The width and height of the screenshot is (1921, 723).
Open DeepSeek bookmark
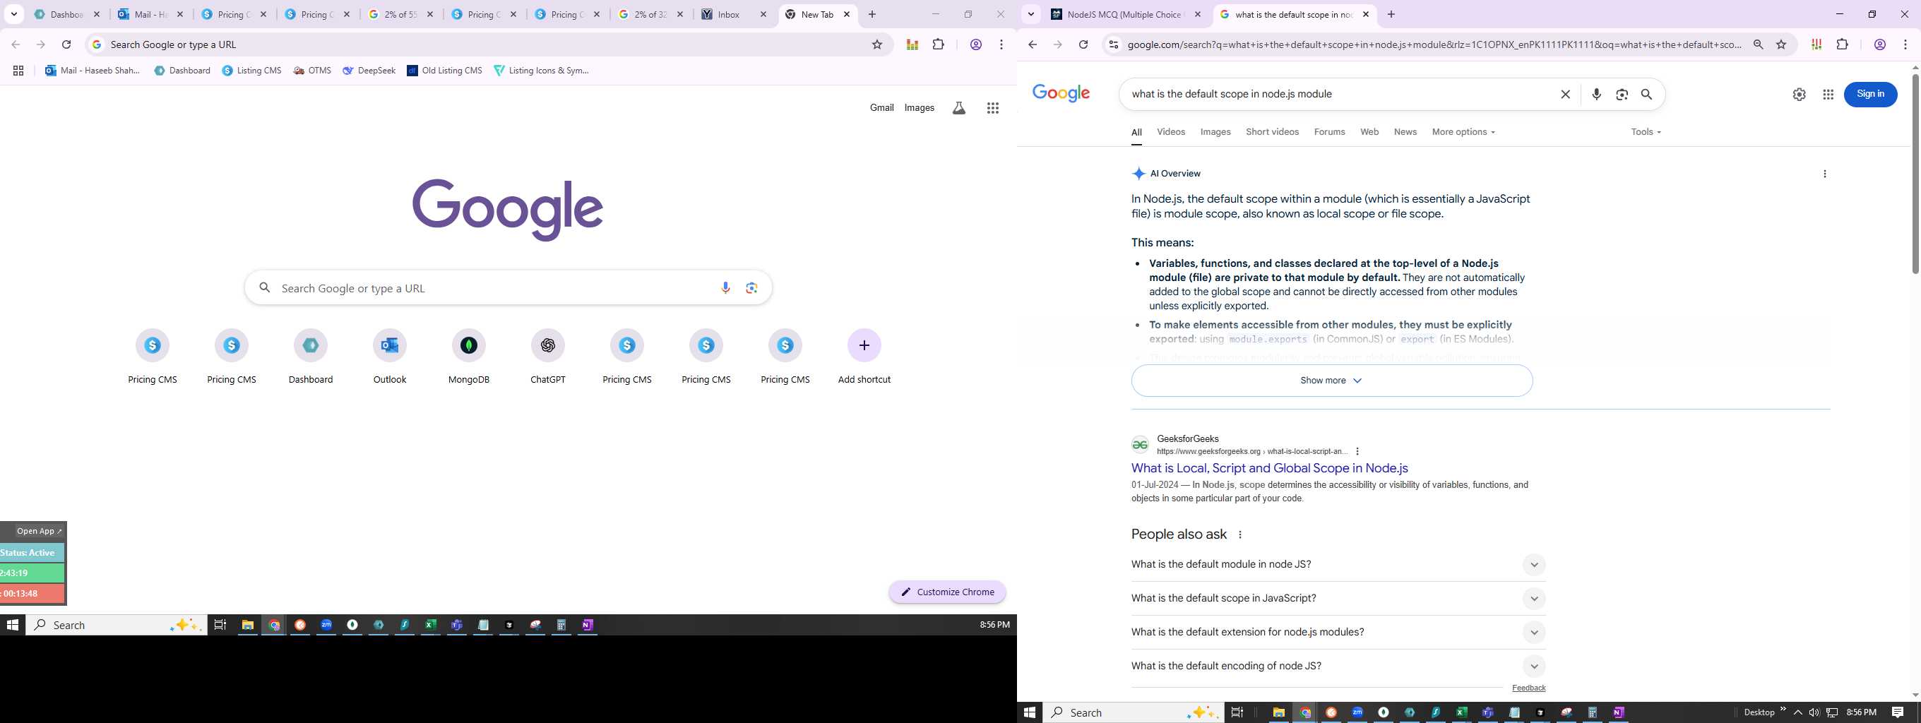click(x=369, y=71)
